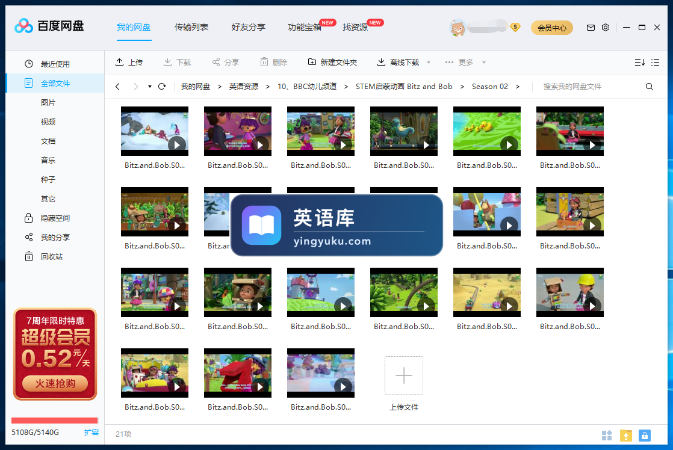Expand navigation history dropdown arrow
Viewport: 673px width, 450px height.
[149, 87]
